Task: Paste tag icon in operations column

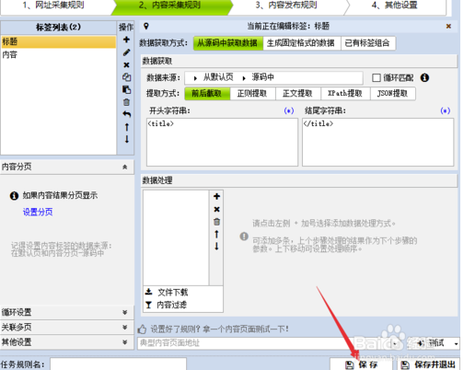Action: pyautogui.click(x=126, y=89)
